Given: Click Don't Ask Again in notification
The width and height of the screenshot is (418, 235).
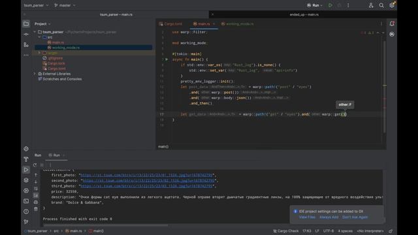Looking at the screenshot, I should tap(355, 217).
